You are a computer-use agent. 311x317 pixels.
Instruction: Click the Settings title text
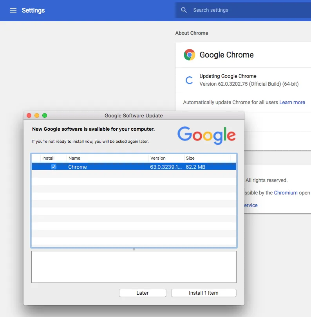click(33, 10)
